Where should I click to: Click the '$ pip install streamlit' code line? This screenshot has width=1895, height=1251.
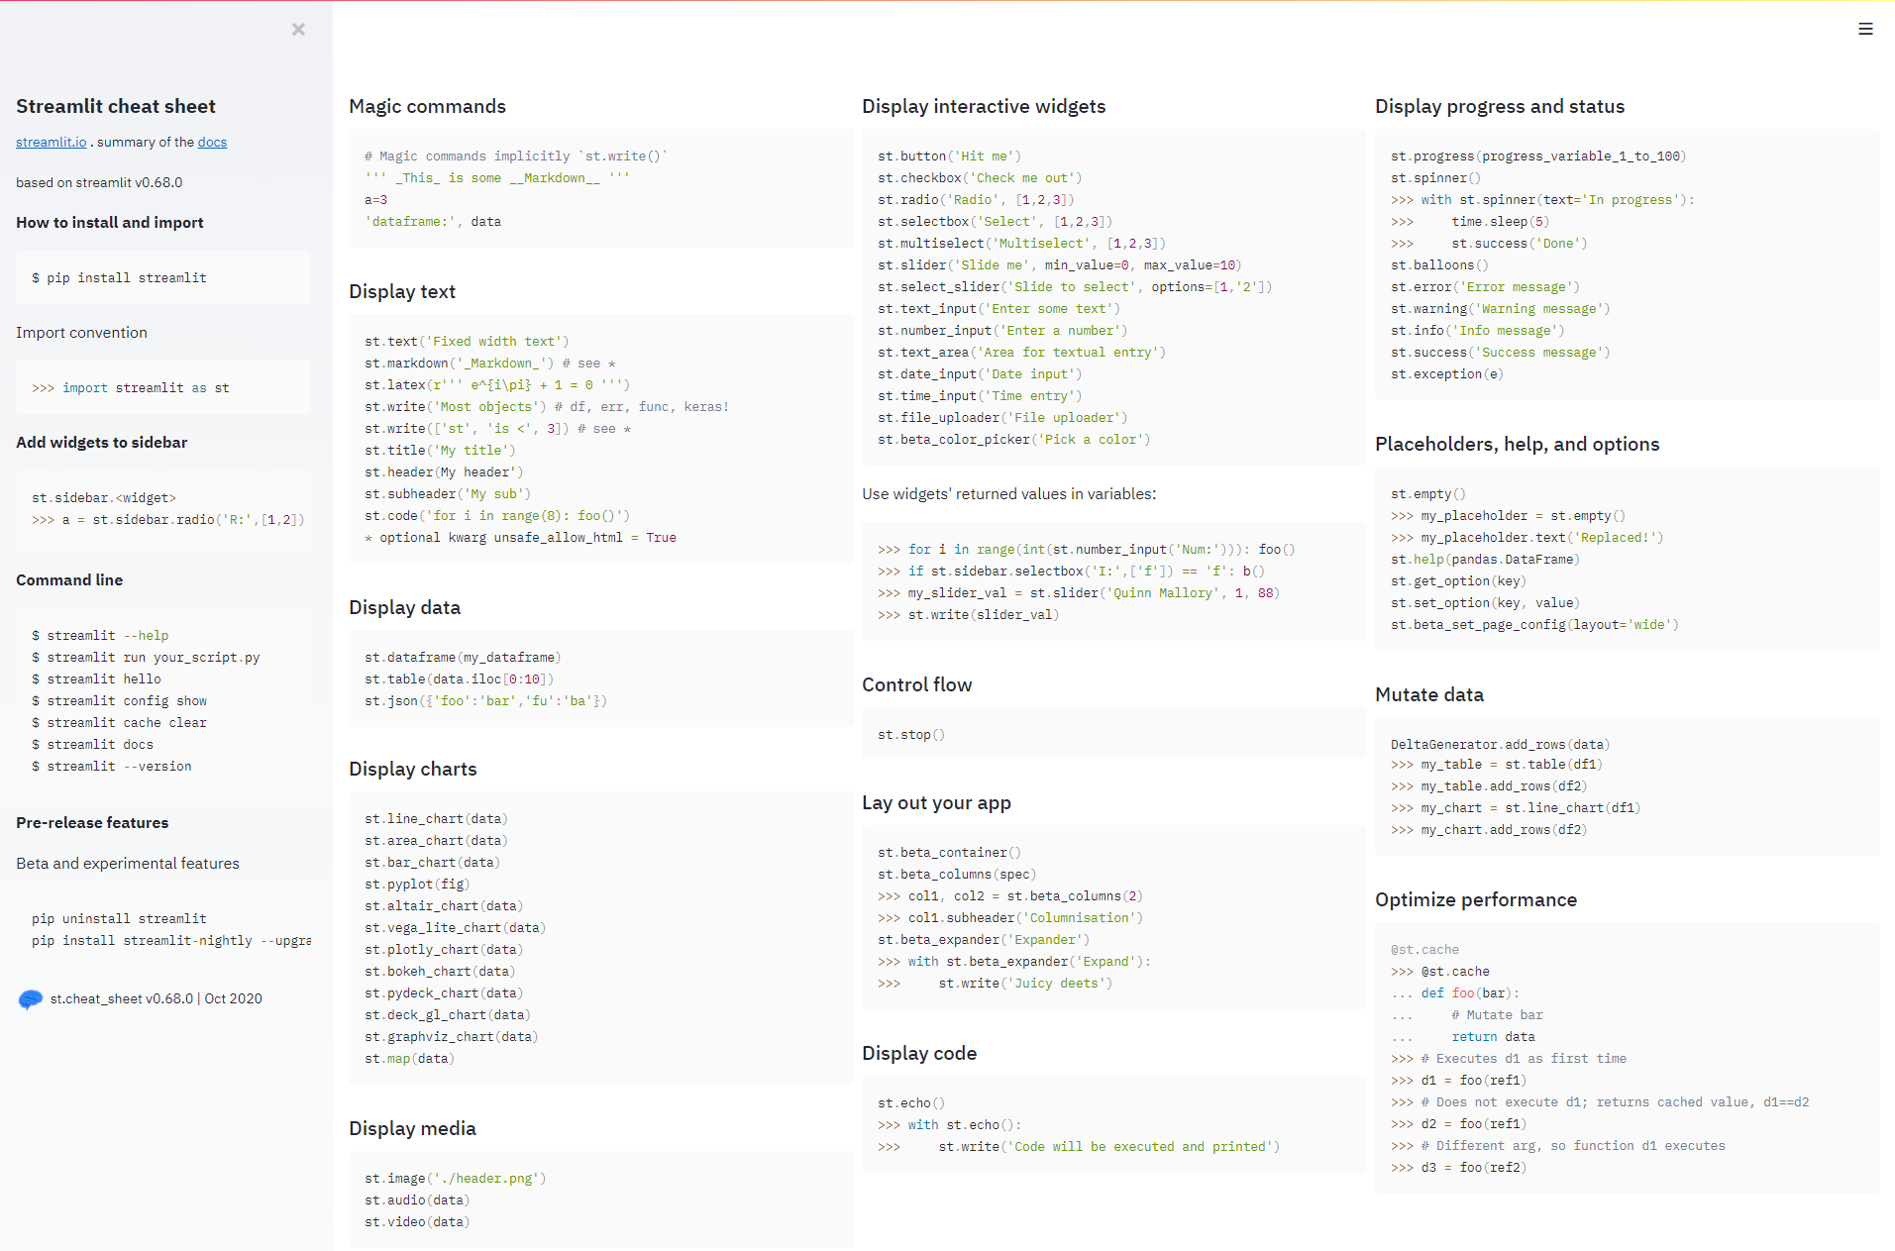tap(119, 278)
